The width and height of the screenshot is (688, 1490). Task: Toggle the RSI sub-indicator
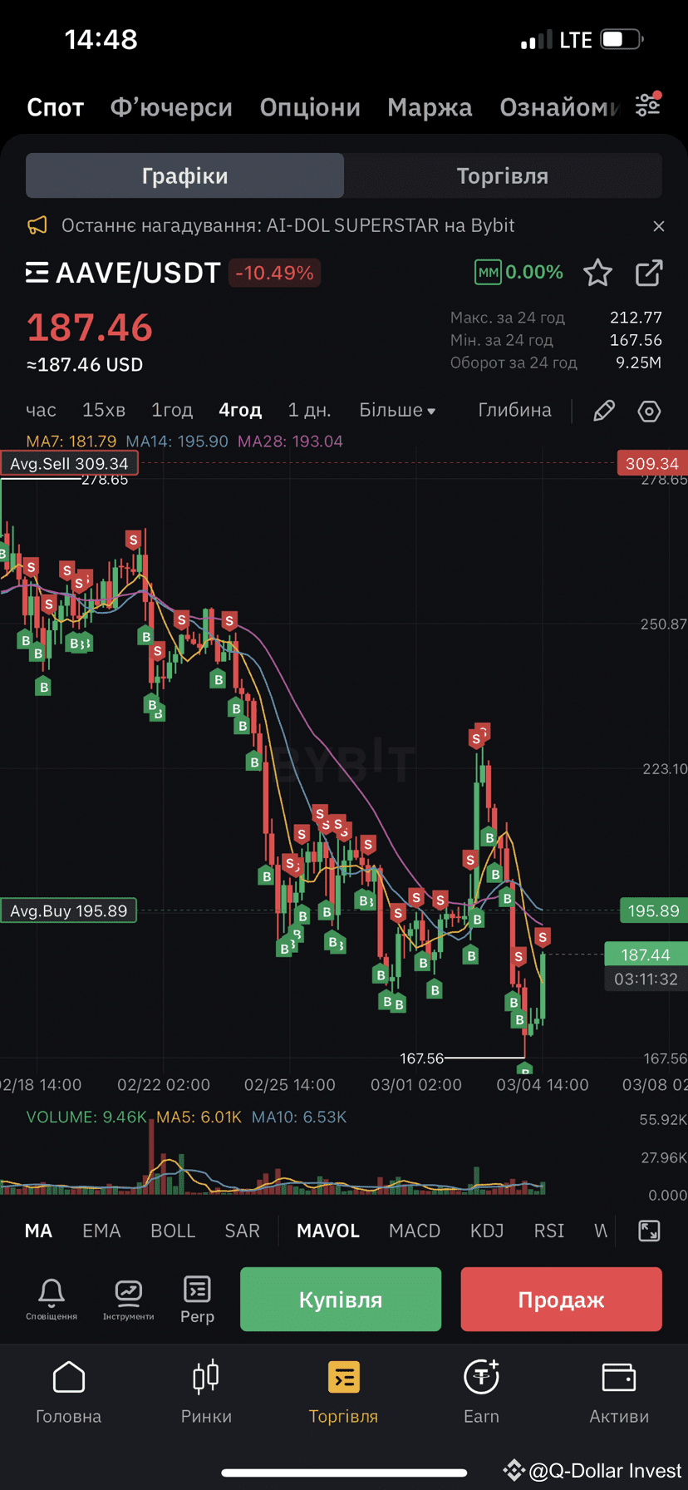click(549, 1231)
